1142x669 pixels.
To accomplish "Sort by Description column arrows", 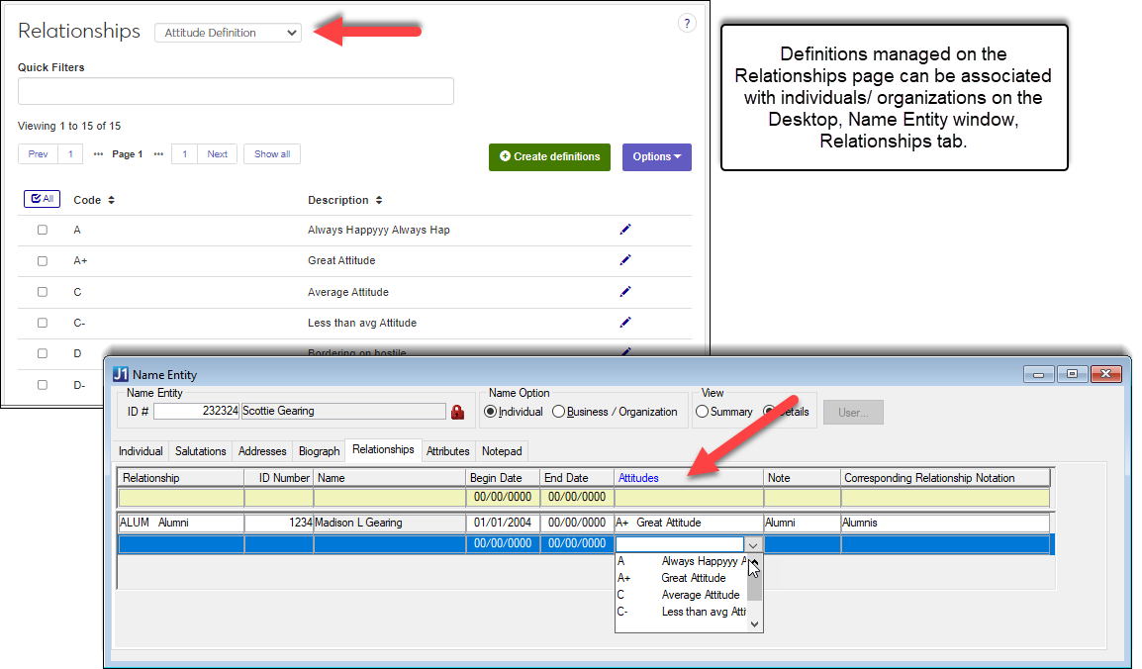I will (378, 200).
